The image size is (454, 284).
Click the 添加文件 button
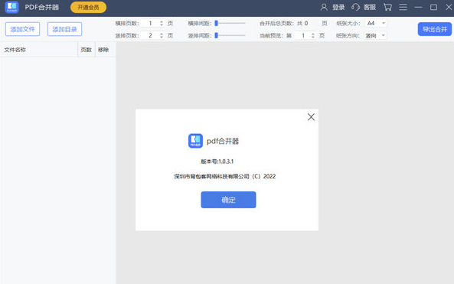tap(22, 29)
